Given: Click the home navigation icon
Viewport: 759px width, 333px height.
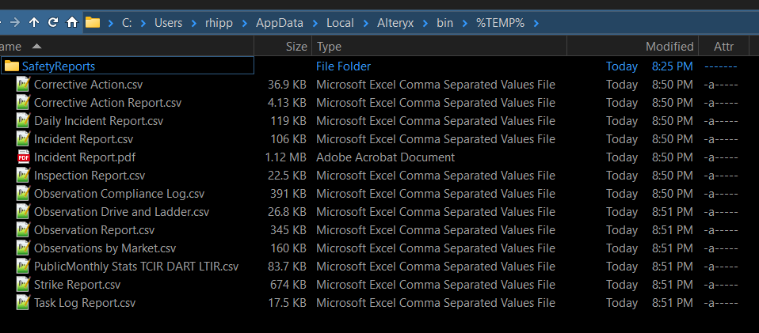Looking at the screenshot, I should 71,23.
